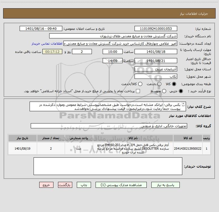Click the remaining time 00:17:12 field
This screenshot has width=219, height=212.
52,52
